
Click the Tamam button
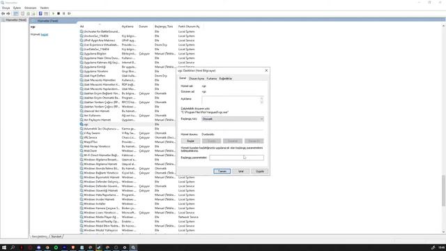click(x=222, y=172)
